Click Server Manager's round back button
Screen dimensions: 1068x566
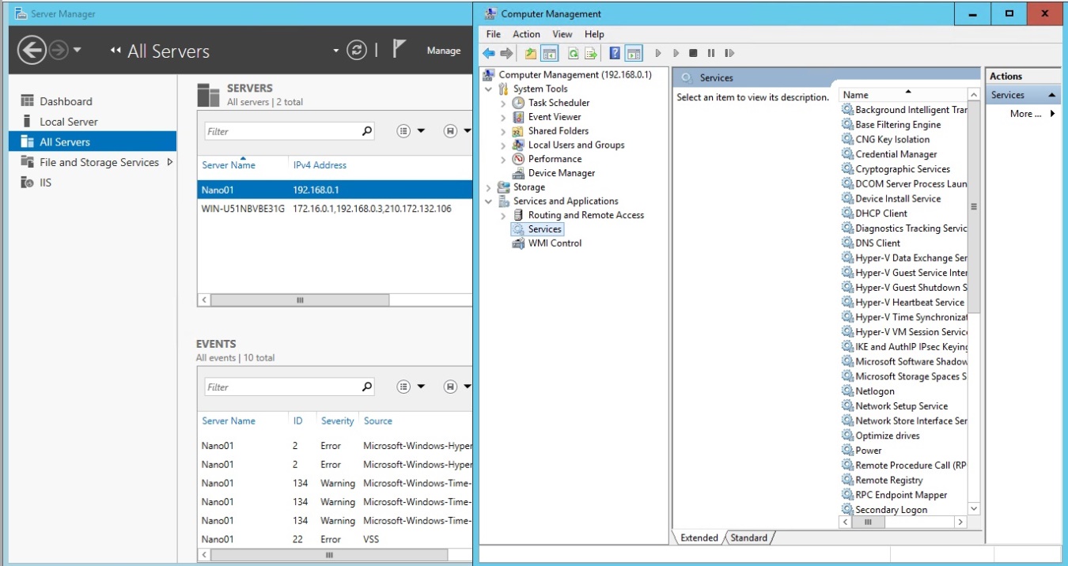click(x=32, y=51)
